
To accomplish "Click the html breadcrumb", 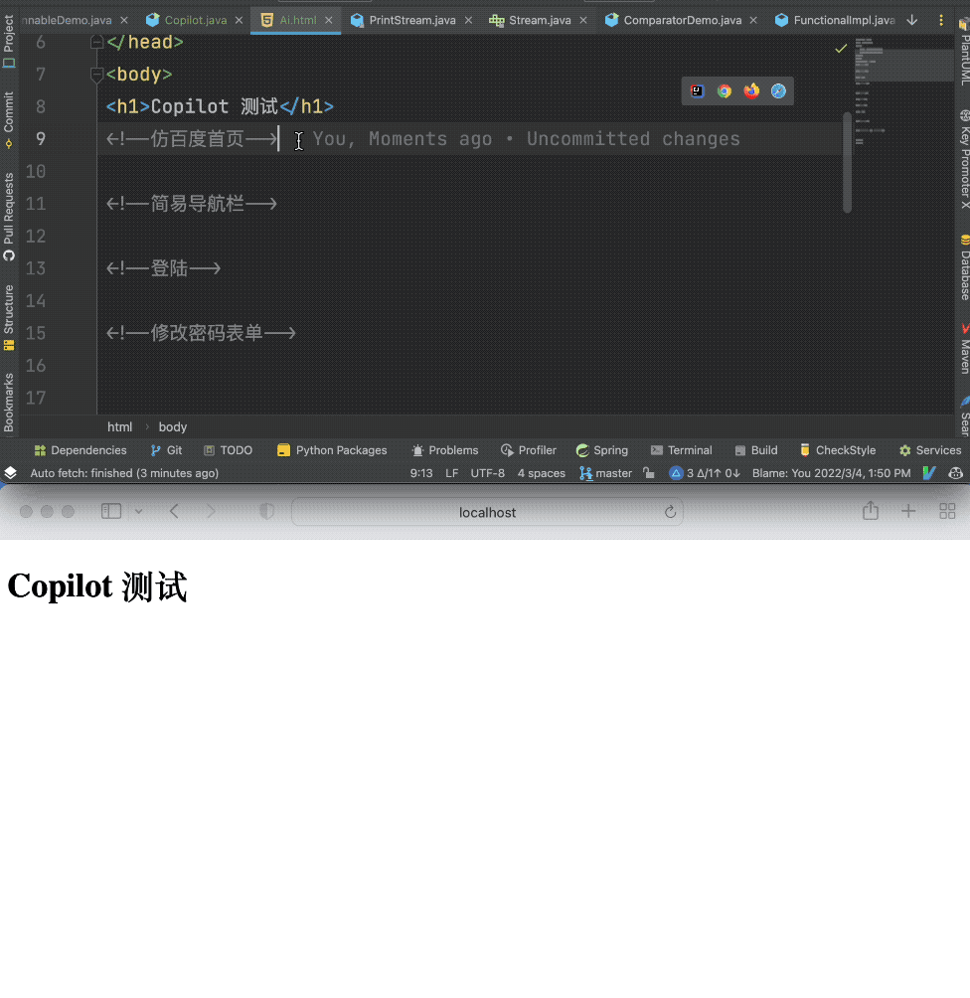I will [x=119, y=427].
